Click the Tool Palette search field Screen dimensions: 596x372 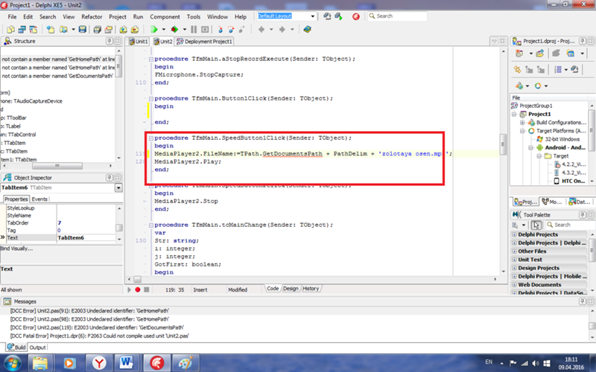(570, 225)
